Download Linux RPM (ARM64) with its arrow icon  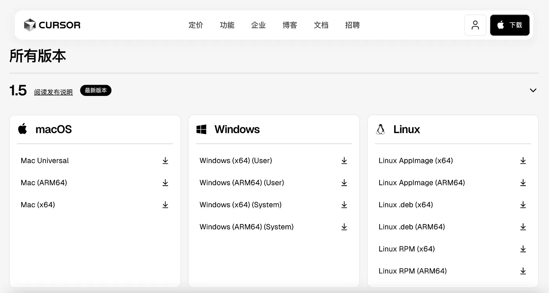523,271
